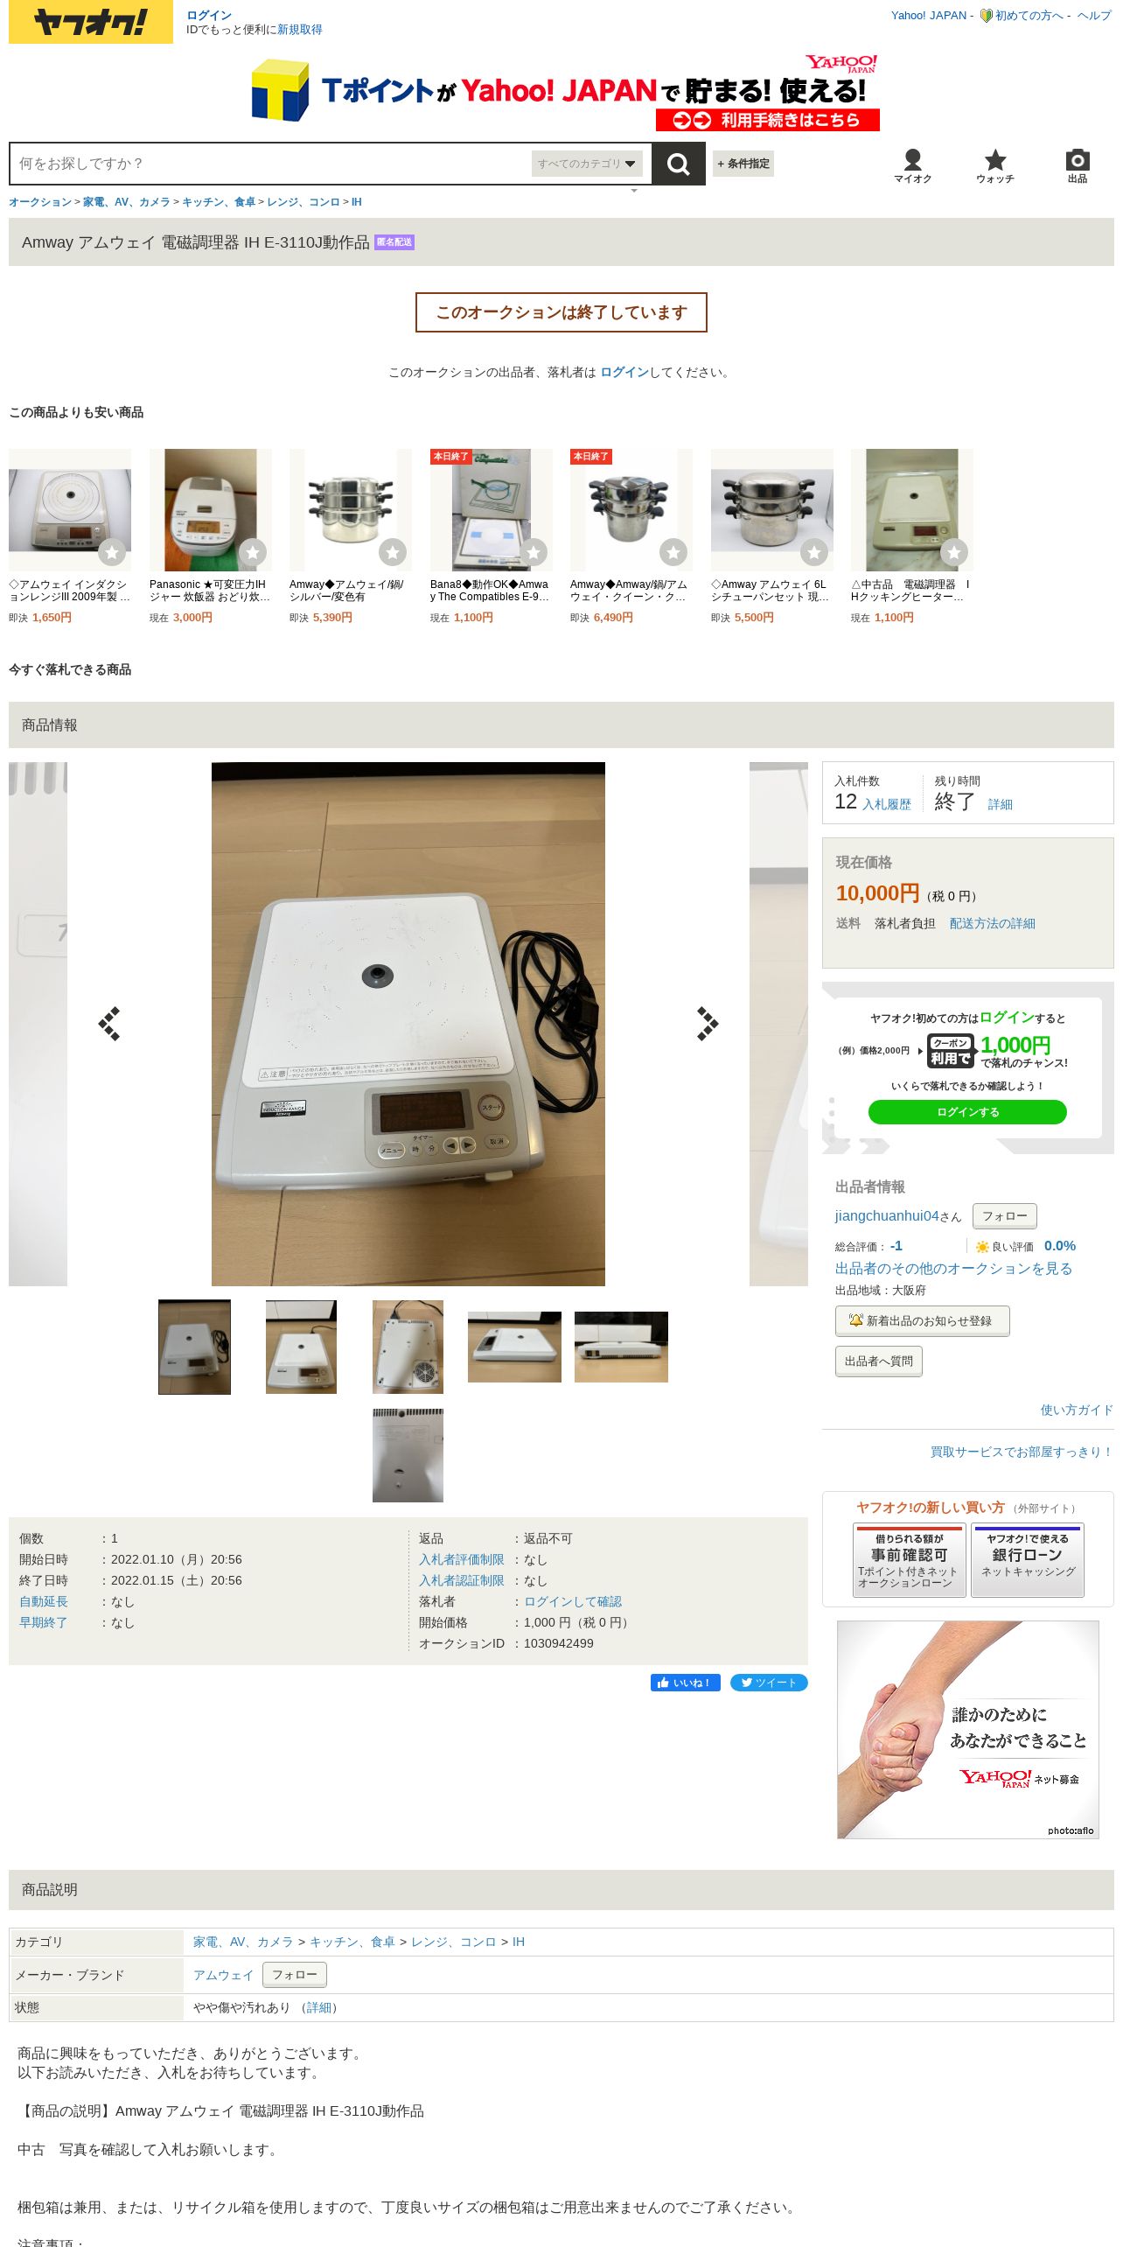The width and height of the screenshot is (1123, 2247).
Task: Share via the blue ツイート button
Action: (769, 1682)
